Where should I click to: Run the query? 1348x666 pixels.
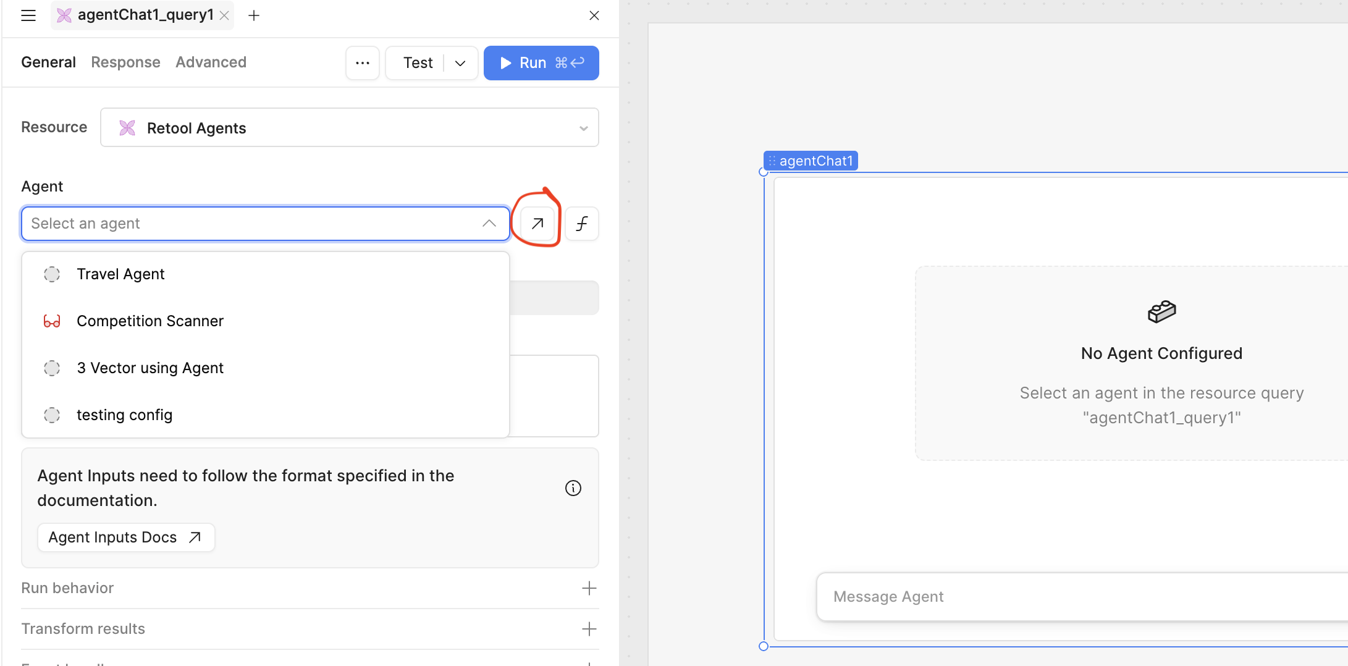(x=541, y=63)
